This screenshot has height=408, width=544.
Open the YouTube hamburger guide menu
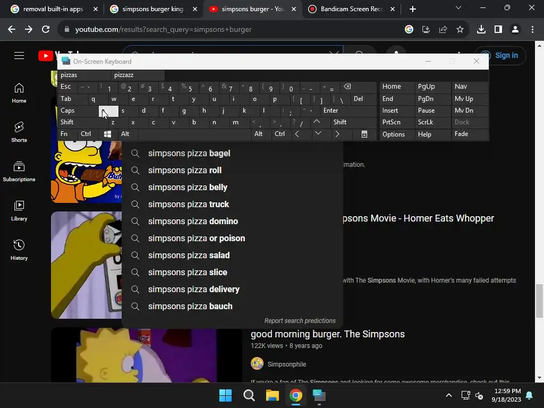(x=19, y=55)
